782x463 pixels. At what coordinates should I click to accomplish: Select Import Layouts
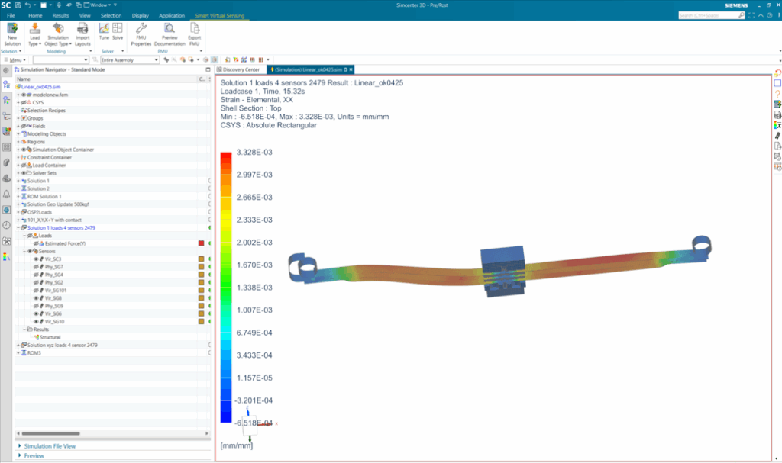coord(82,33)
